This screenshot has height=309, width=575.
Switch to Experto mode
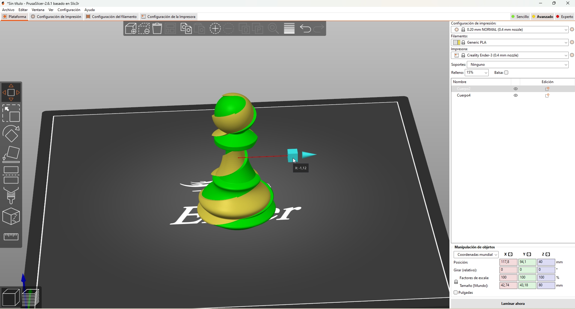(x=565, y=17)
